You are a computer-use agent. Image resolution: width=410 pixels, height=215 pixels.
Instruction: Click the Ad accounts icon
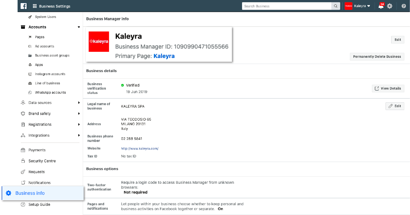point(30,46)
